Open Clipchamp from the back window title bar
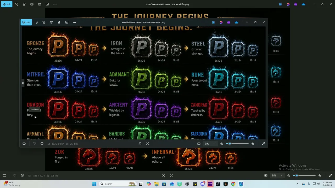 point(296,4)
